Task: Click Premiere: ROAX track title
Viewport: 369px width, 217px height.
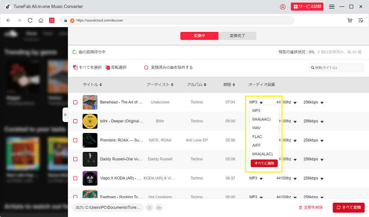Action: coord(121,140)
